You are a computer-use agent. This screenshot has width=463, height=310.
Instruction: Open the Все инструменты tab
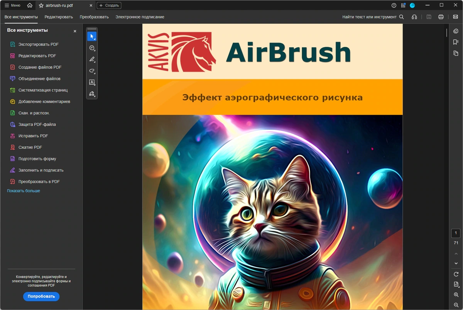[x=21, y=17]
